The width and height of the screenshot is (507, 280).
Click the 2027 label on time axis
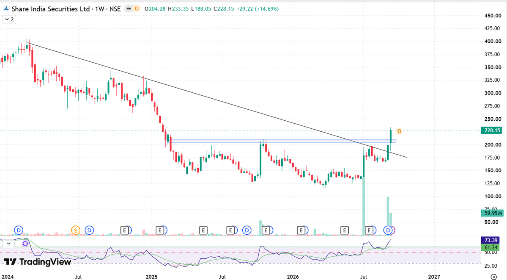pos(434,277)
